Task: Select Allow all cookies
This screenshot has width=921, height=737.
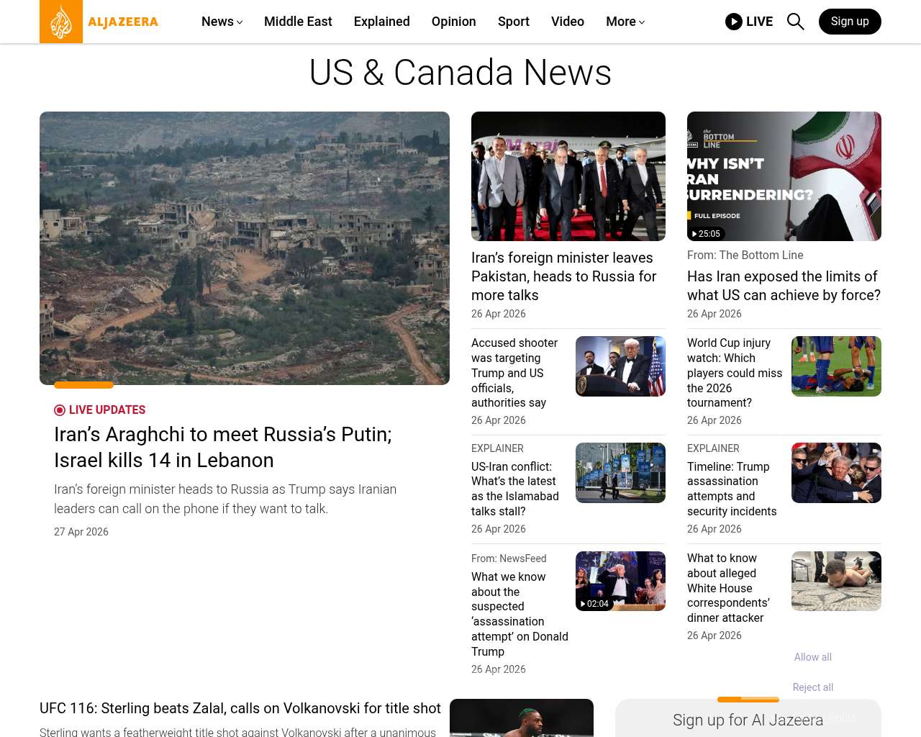Action: pyautogui.click(x=812, y=657)
